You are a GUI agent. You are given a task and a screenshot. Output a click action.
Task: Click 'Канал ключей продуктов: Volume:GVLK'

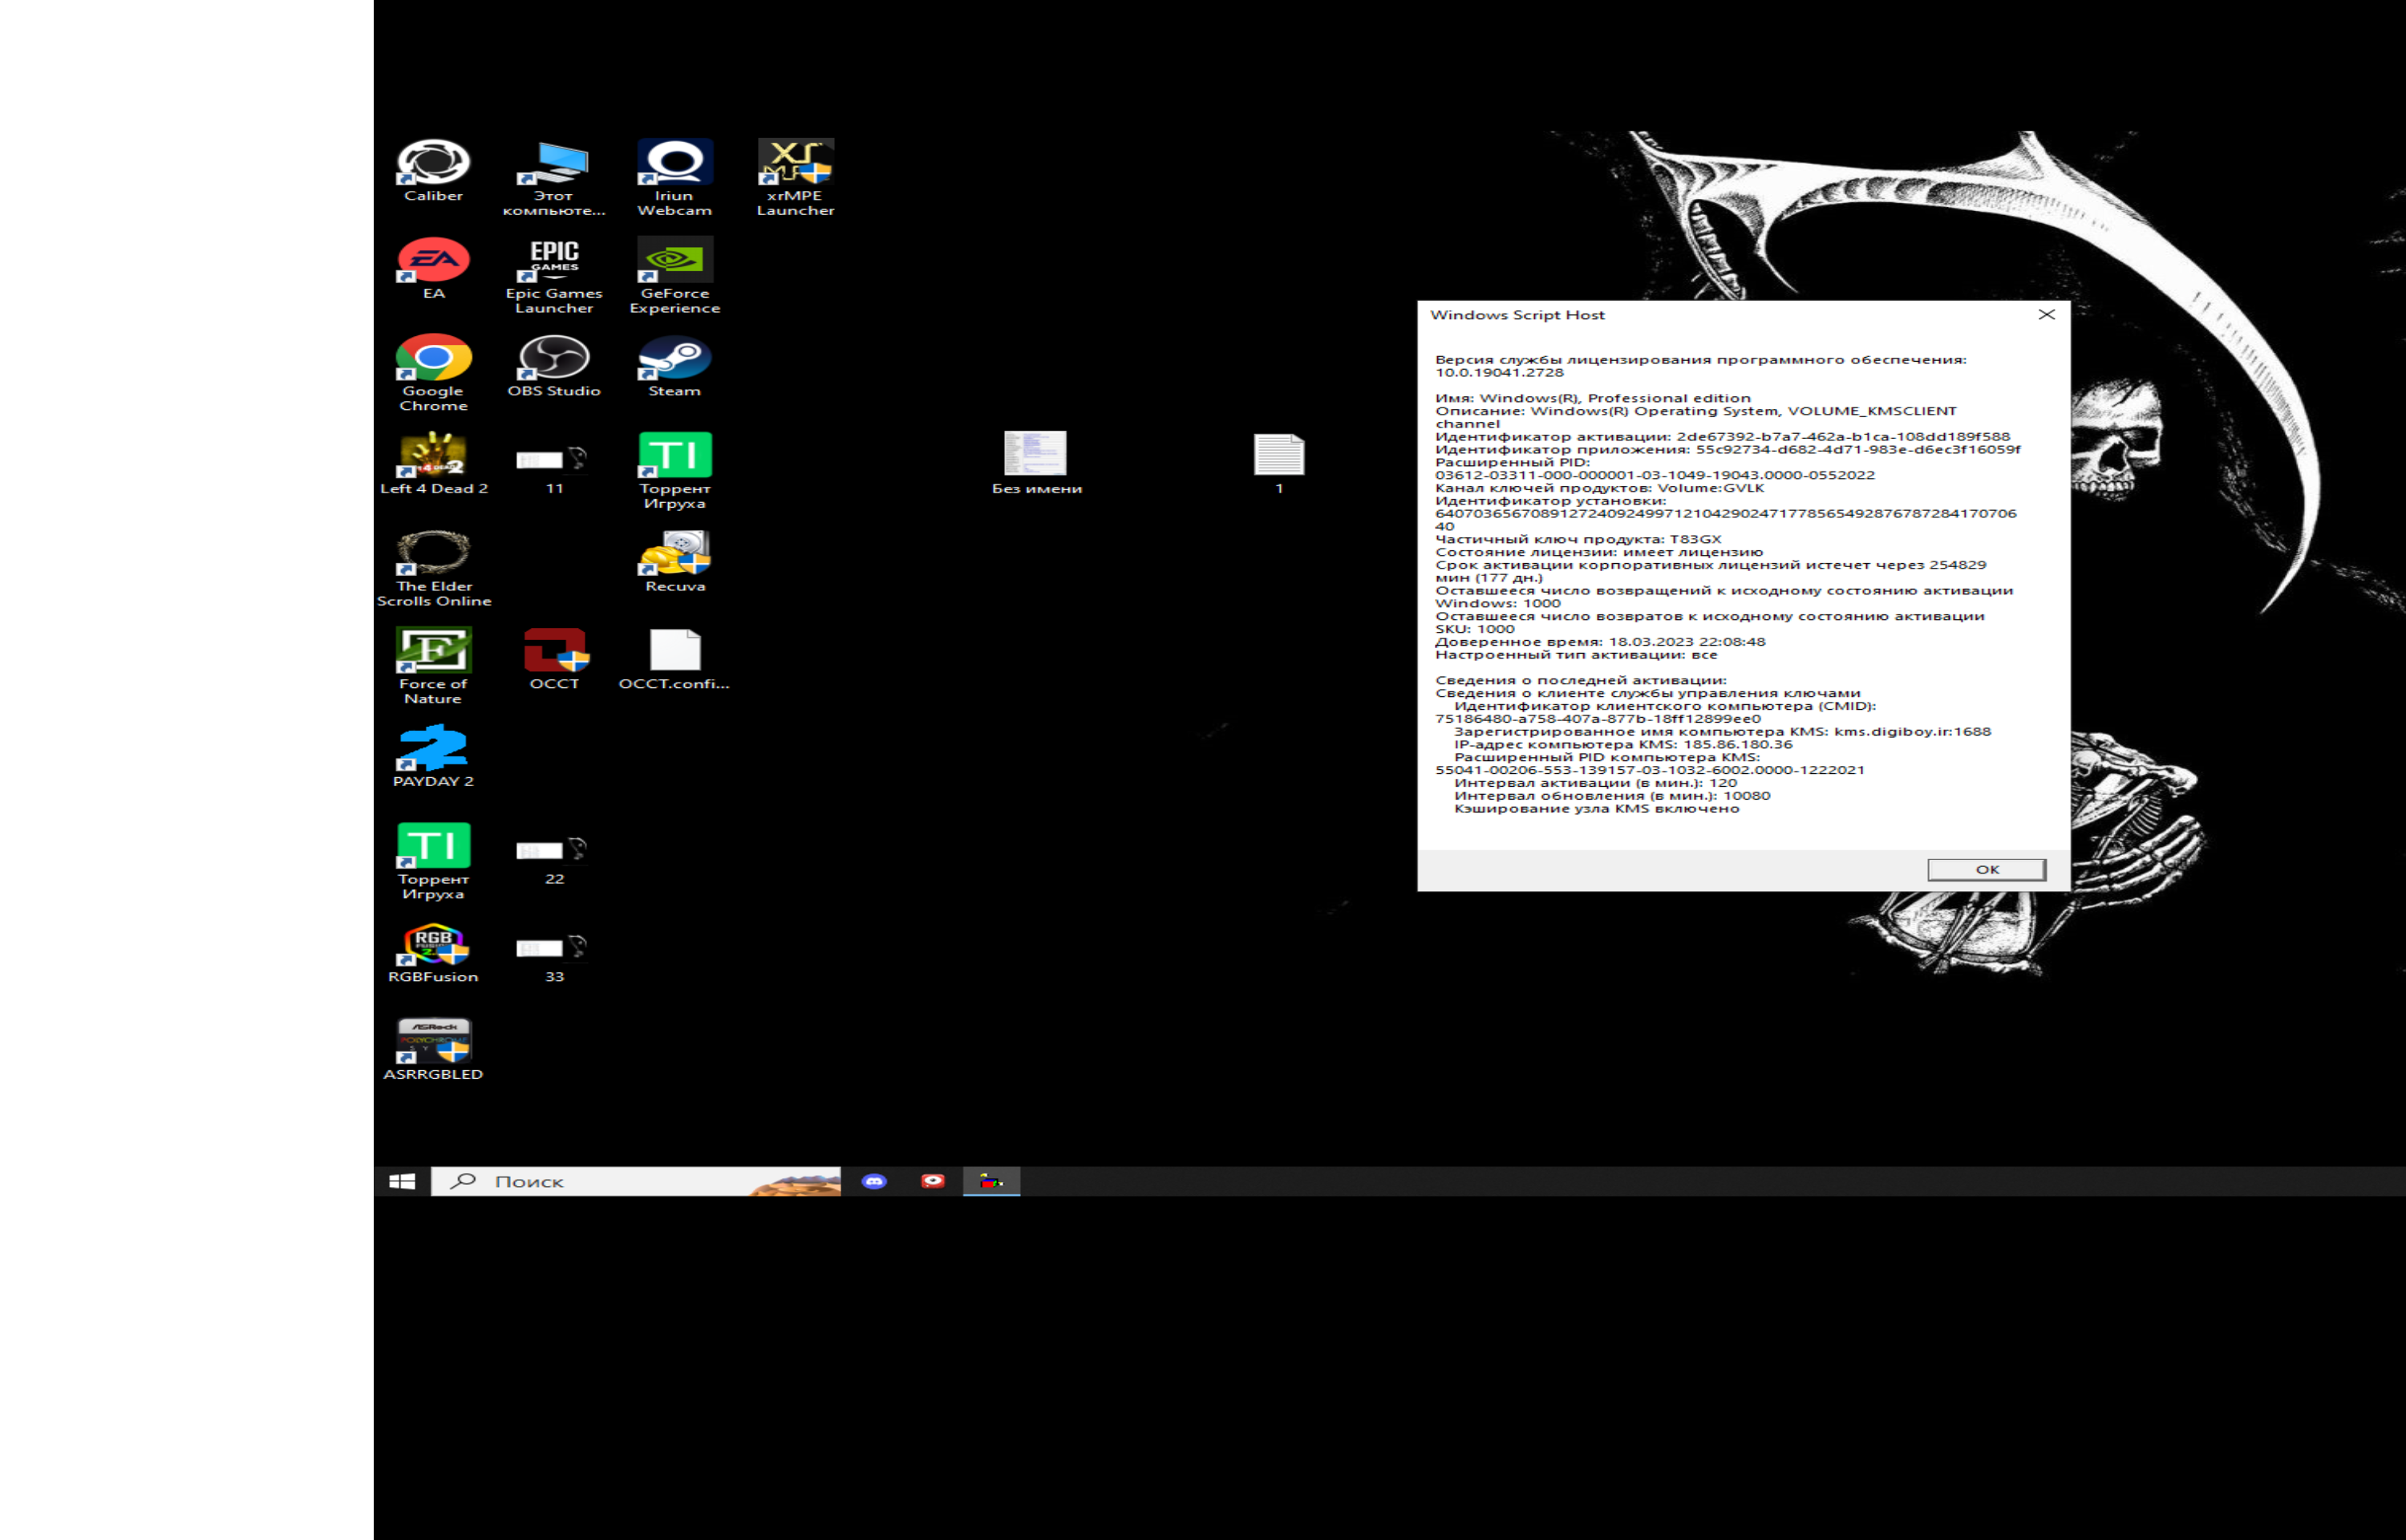[1599, 488]
